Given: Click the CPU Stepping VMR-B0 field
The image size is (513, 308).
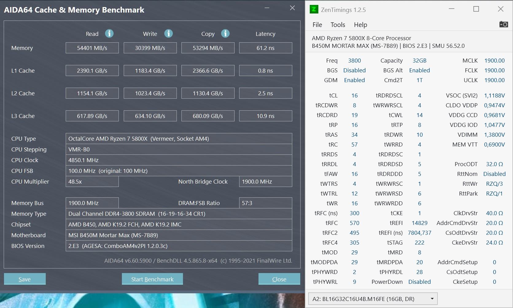Looking at the screenshot, I should click(179, 149).
